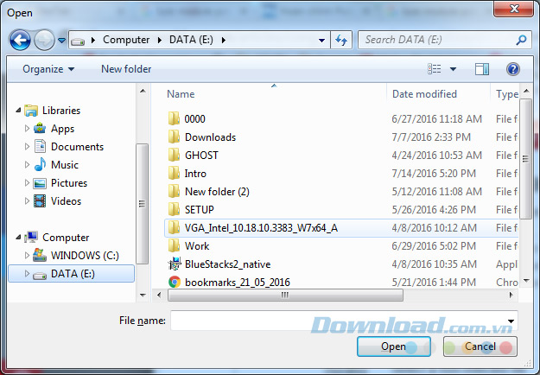This screenshot has height=375, width=540.
Task: Click the file list vertical scrollbar thumb
Action: (525, 159)
